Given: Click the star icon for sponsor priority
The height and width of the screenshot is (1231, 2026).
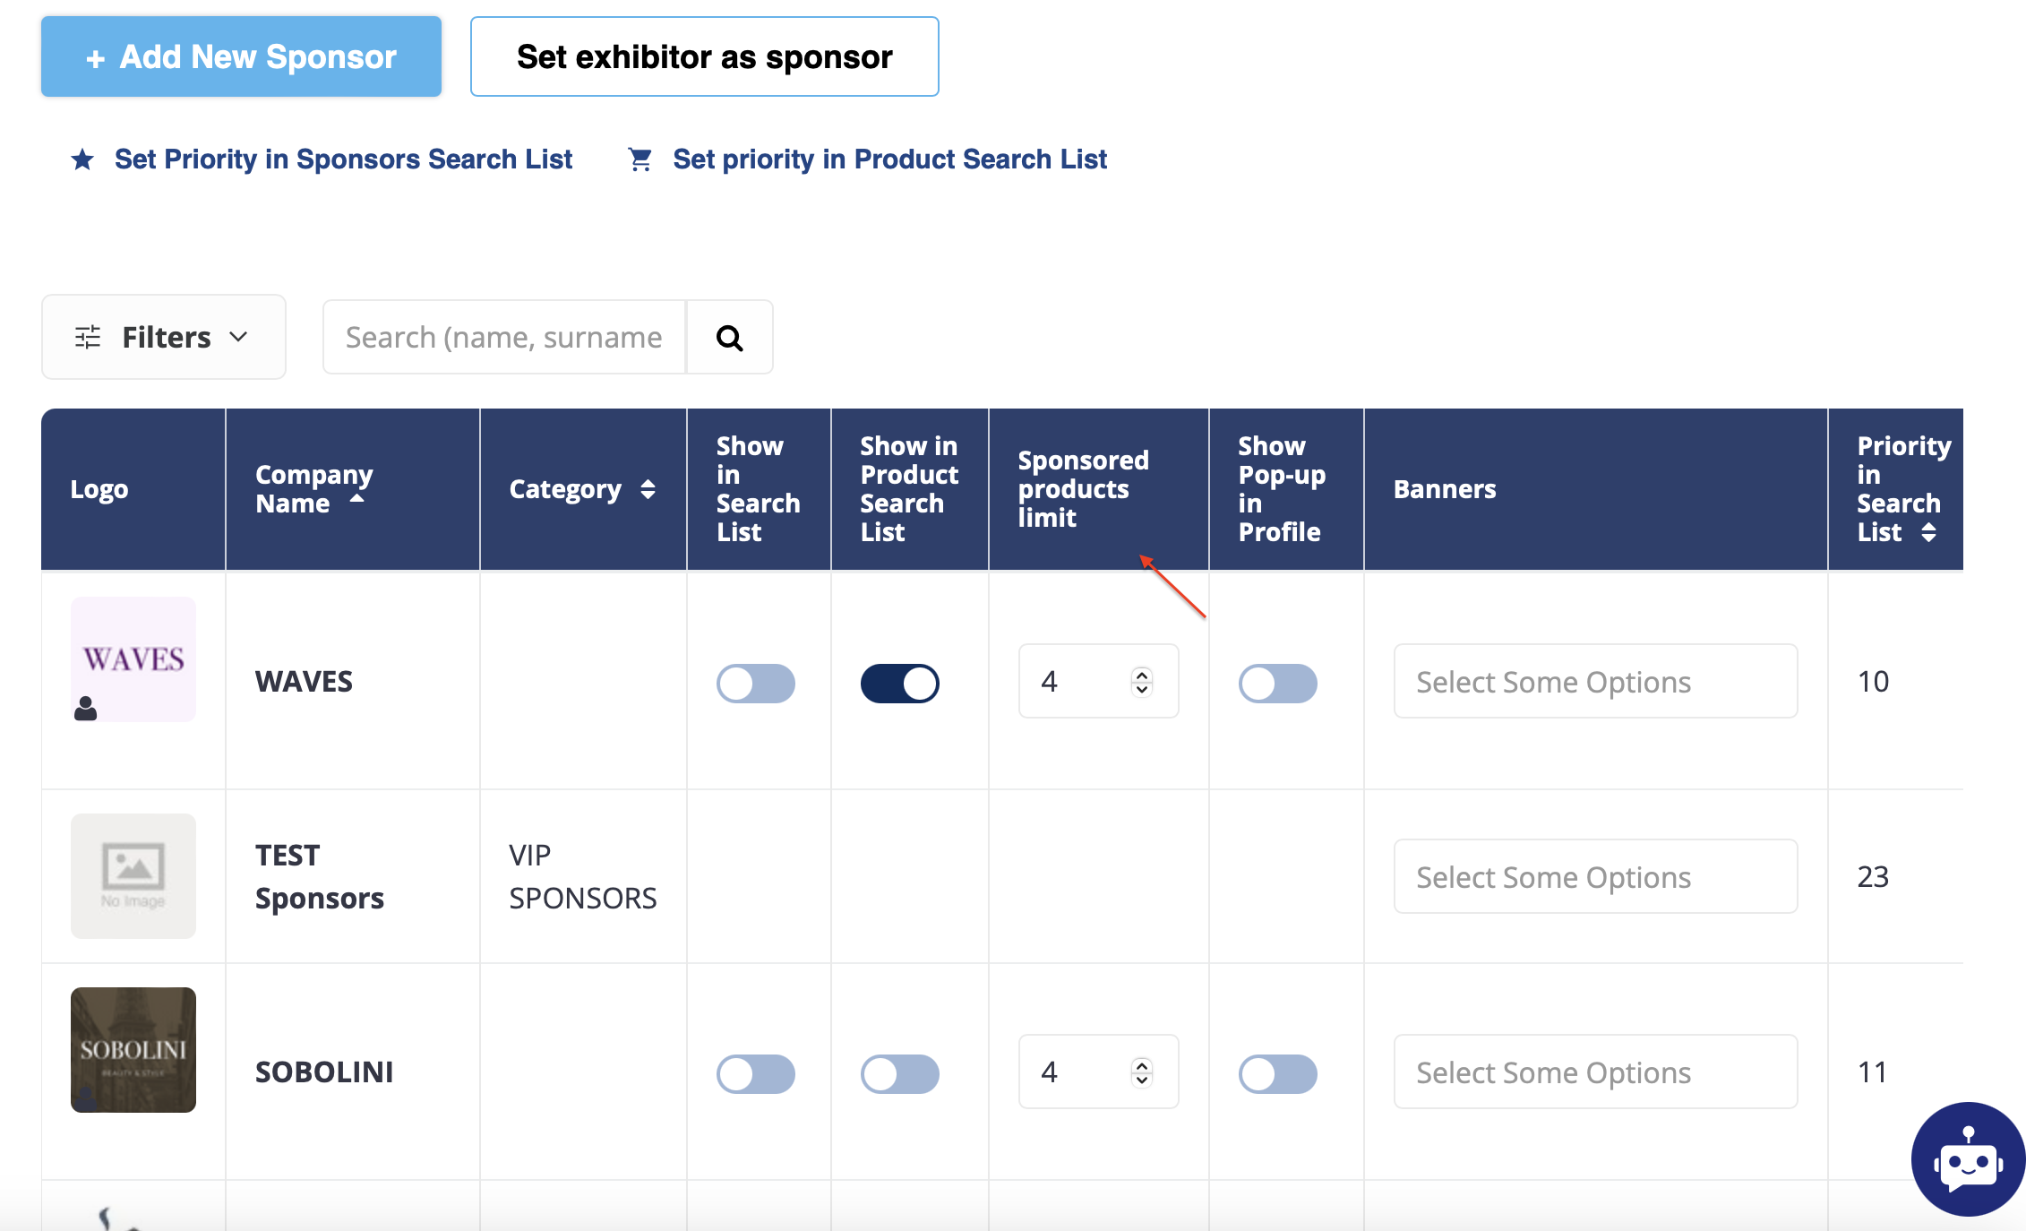Looking at the screenshot, I should [x=82, y=159].
